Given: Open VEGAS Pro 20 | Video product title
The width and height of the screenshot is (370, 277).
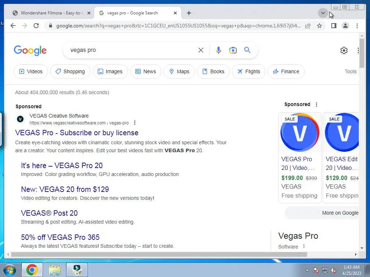Looking at the screenshot, I should [298, 163].
